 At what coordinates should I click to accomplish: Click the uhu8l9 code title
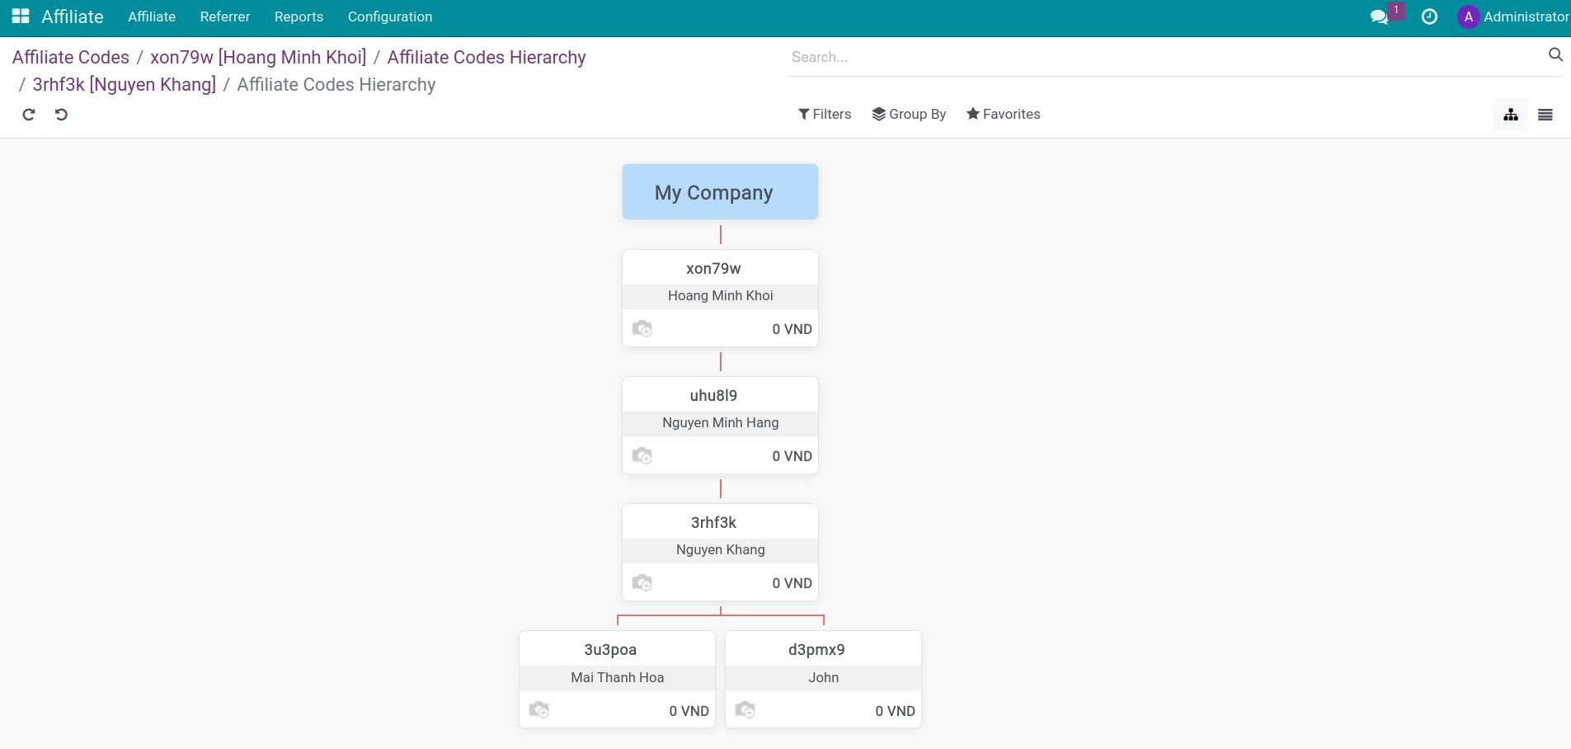(713, 395)
